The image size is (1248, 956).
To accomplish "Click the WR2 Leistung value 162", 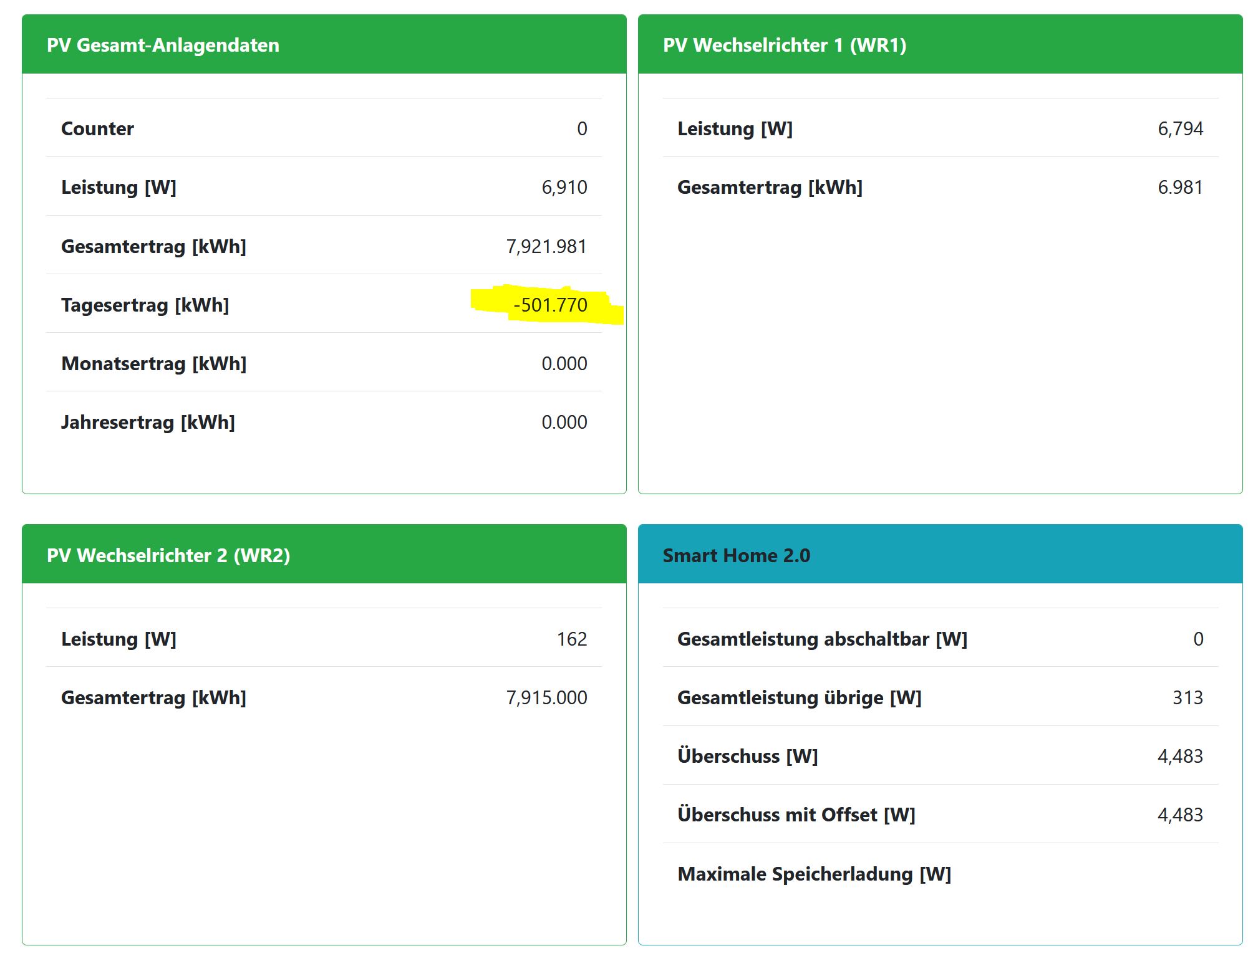I will click(571, 639).
